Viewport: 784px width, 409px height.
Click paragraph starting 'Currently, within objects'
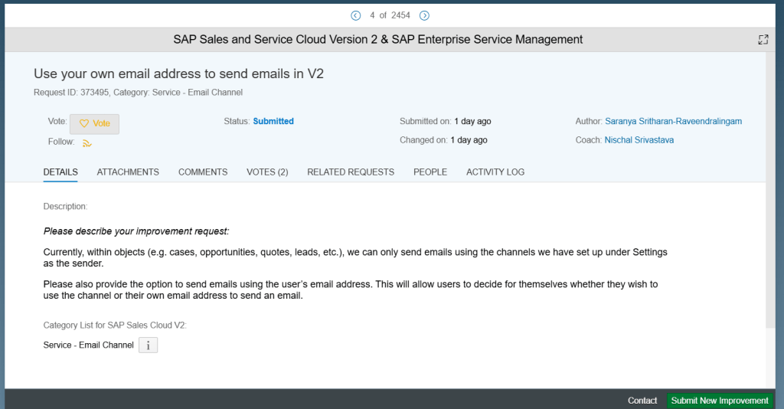pos(355,257)
